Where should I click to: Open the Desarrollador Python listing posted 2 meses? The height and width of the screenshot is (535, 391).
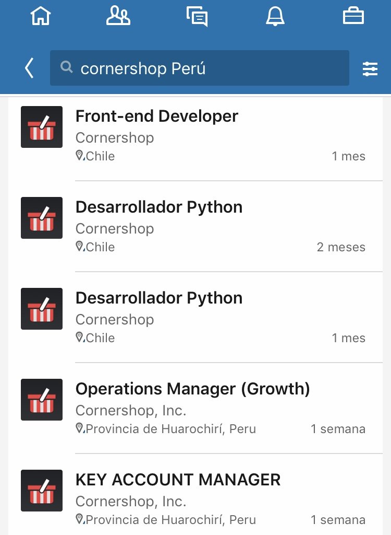[x=195, y=226]
